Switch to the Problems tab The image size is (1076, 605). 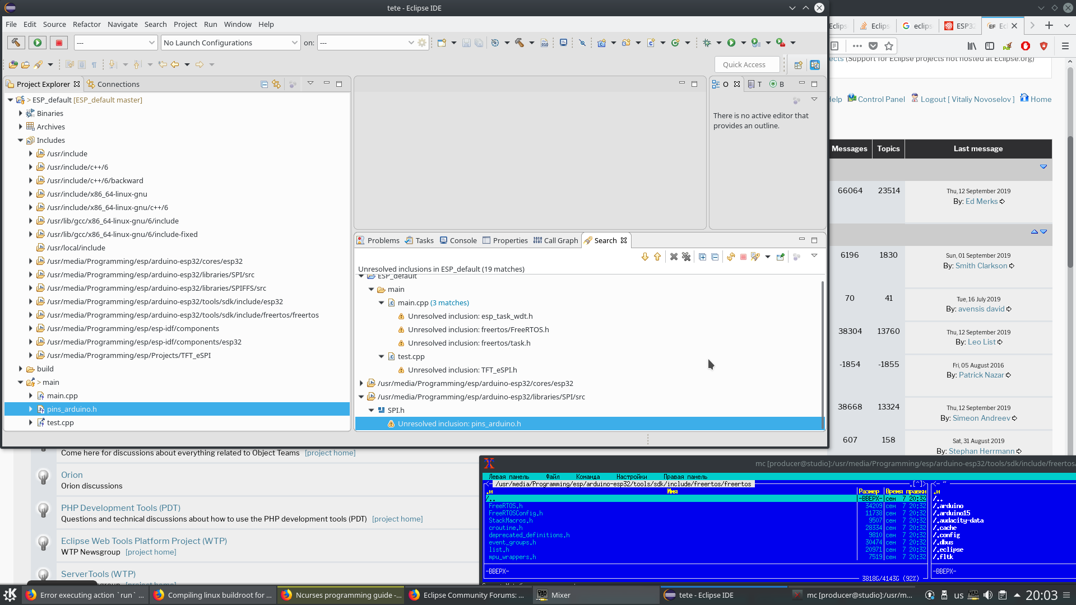(378, 240)
